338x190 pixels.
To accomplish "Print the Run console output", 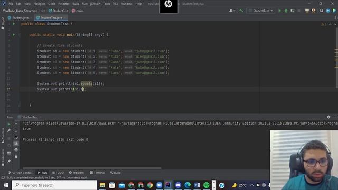I will (x=16, y=150).
